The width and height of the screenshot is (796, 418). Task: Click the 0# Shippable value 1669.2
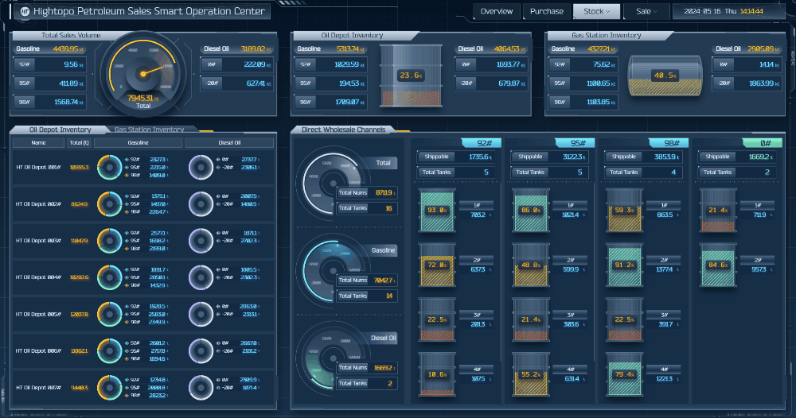pyautogui.click(x=760, y=157)
